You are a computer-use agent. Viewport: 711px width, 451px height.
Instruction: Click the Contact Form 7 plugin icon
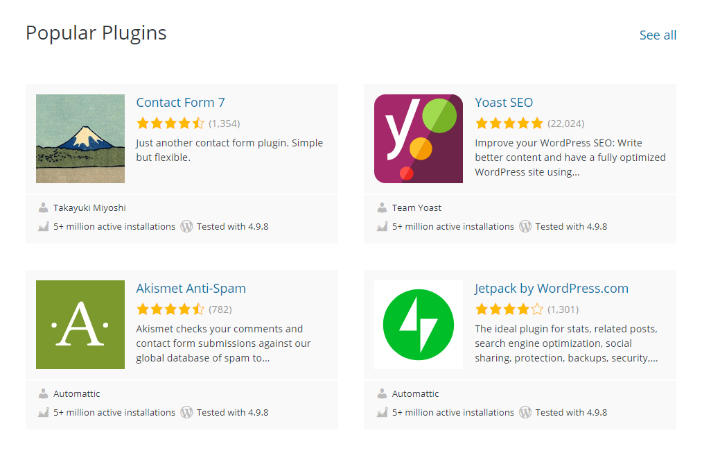point(80,138)
